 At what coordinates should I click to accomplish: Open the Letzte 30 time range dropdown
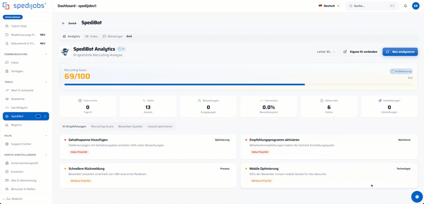click(x=325, y=52)
